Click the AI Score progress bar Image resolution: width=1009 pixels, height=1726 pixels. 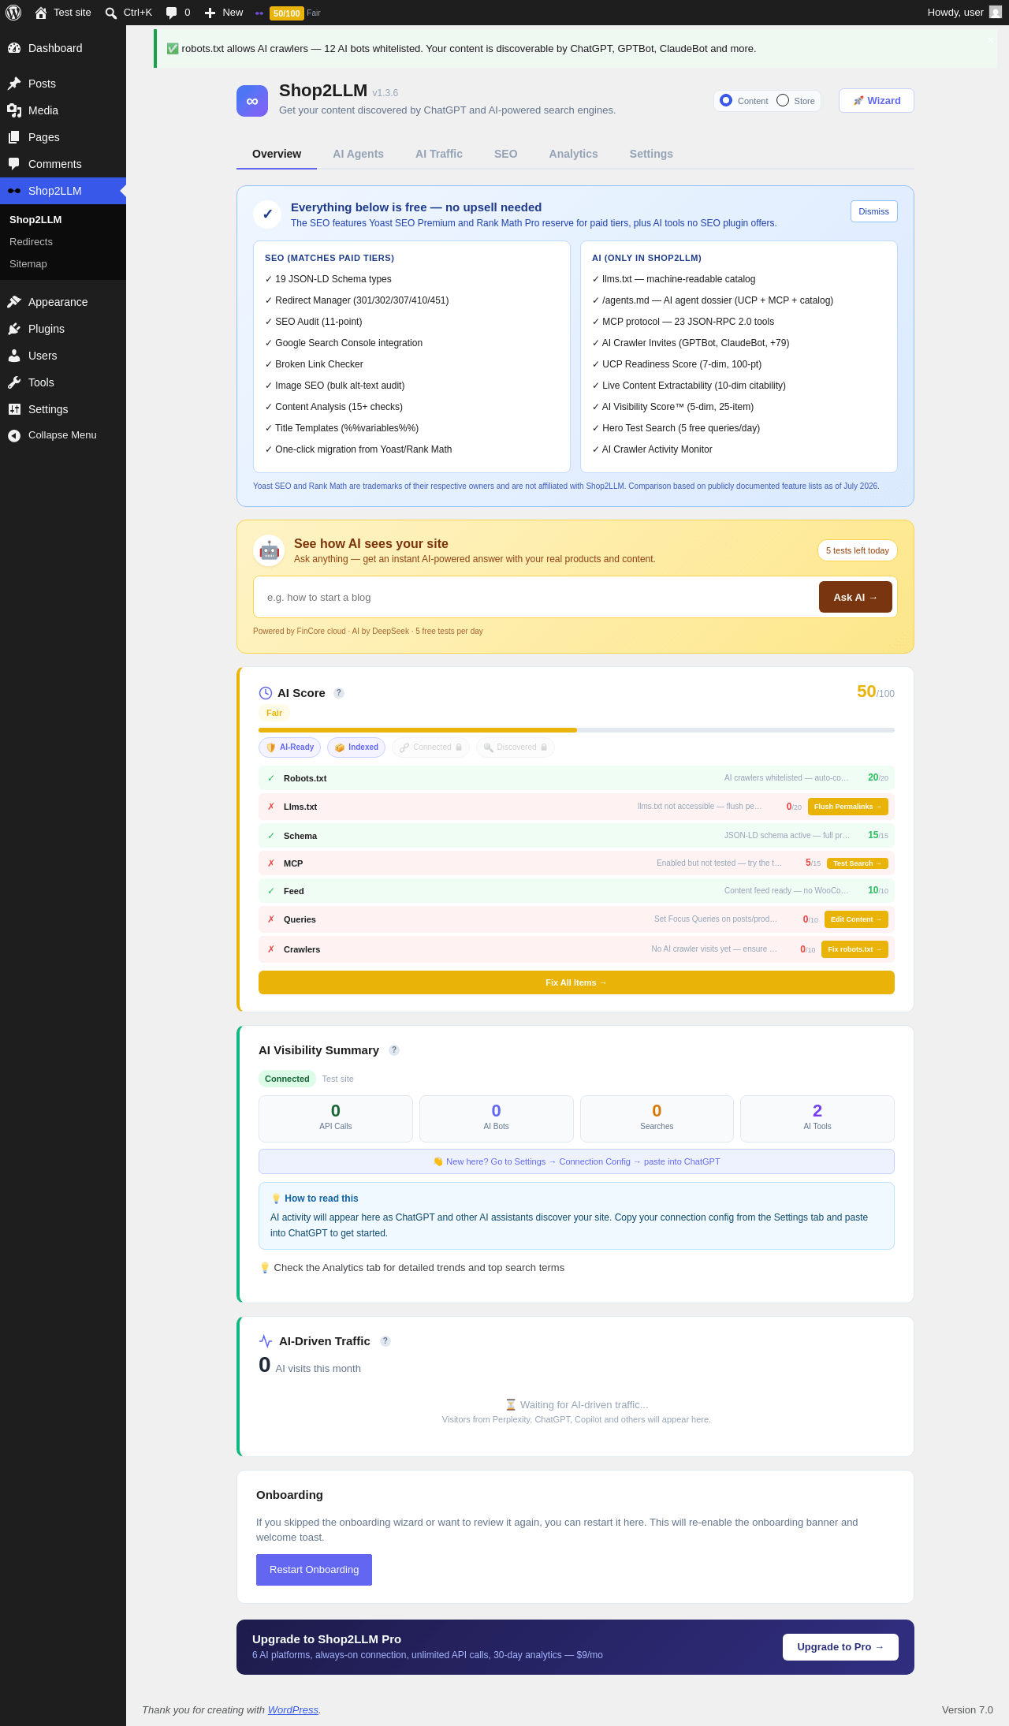576,730
